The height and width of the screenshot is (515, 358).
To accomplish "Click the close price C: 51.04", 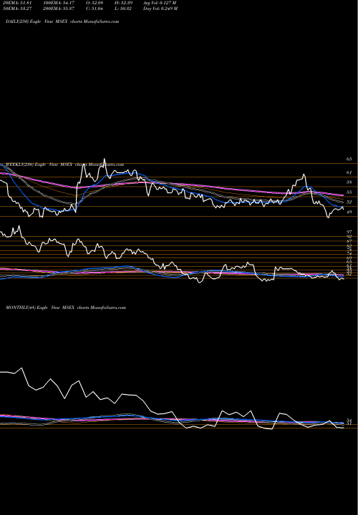I will pyautogui.click(x=95, y=8).
